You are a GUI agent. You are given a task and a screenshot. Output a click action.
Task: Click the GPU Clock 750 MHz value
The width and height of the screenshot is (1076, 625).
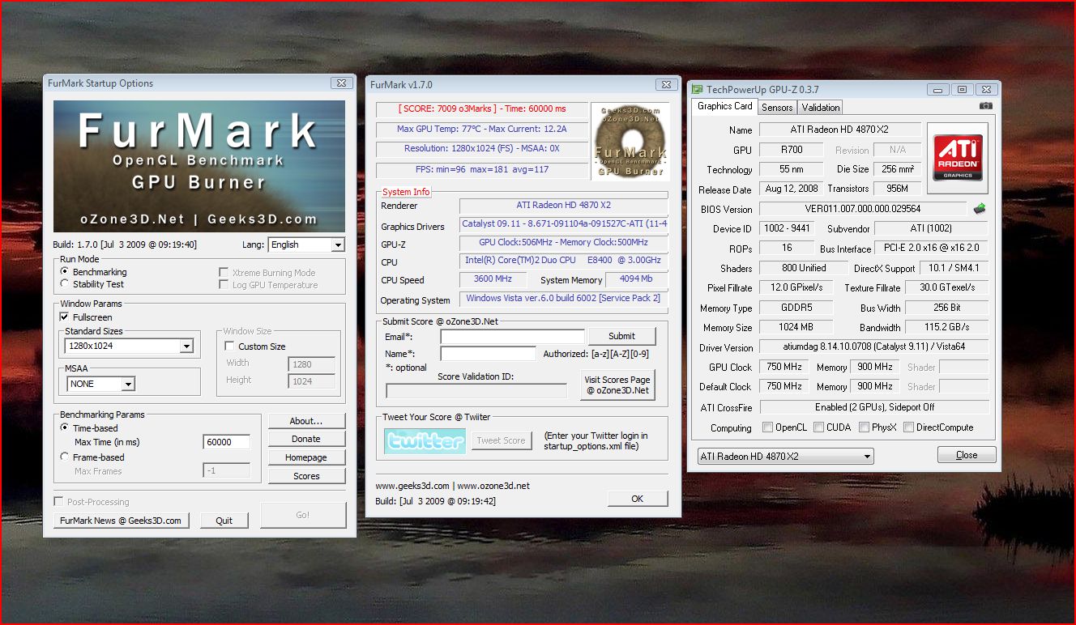coord(784,367)
